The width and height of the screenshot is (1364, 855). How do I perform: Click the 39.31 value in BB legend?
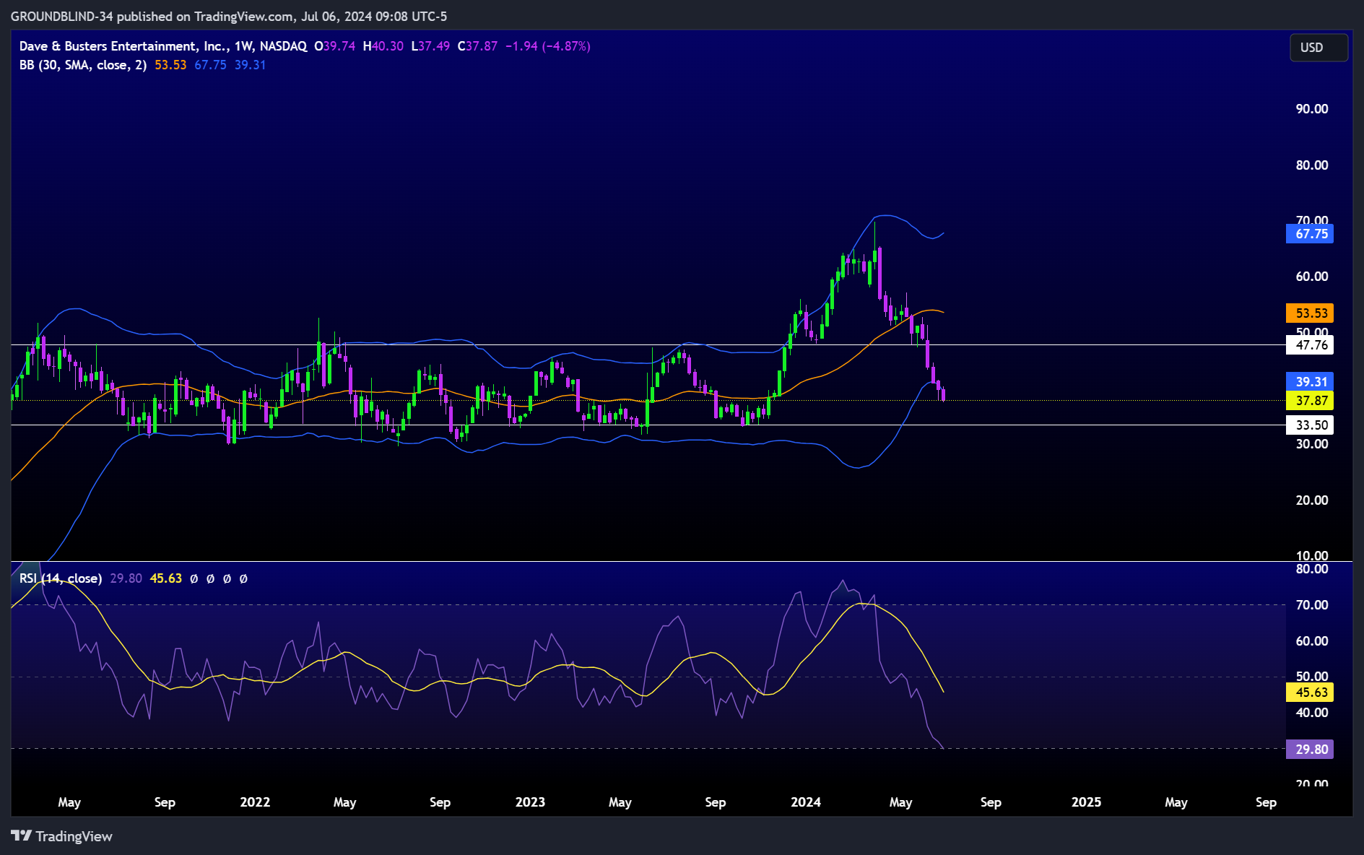[x=250, y=65]
